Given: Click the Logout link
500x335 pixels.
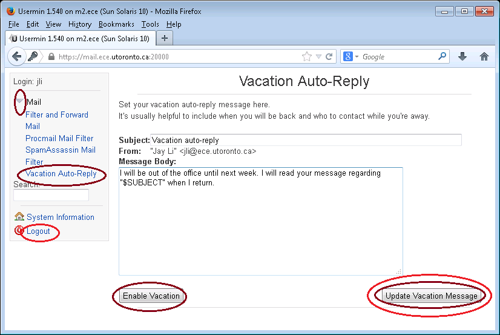Looking at the screenshot, I should [38, 231].
